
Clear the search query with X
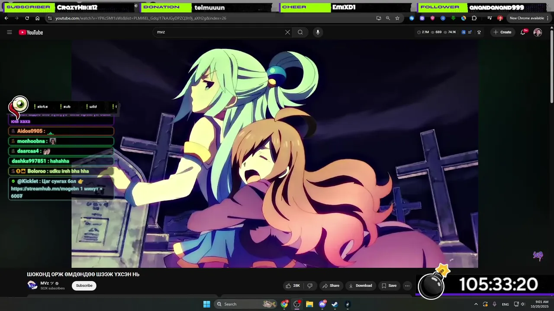click(x=287, y=32)
